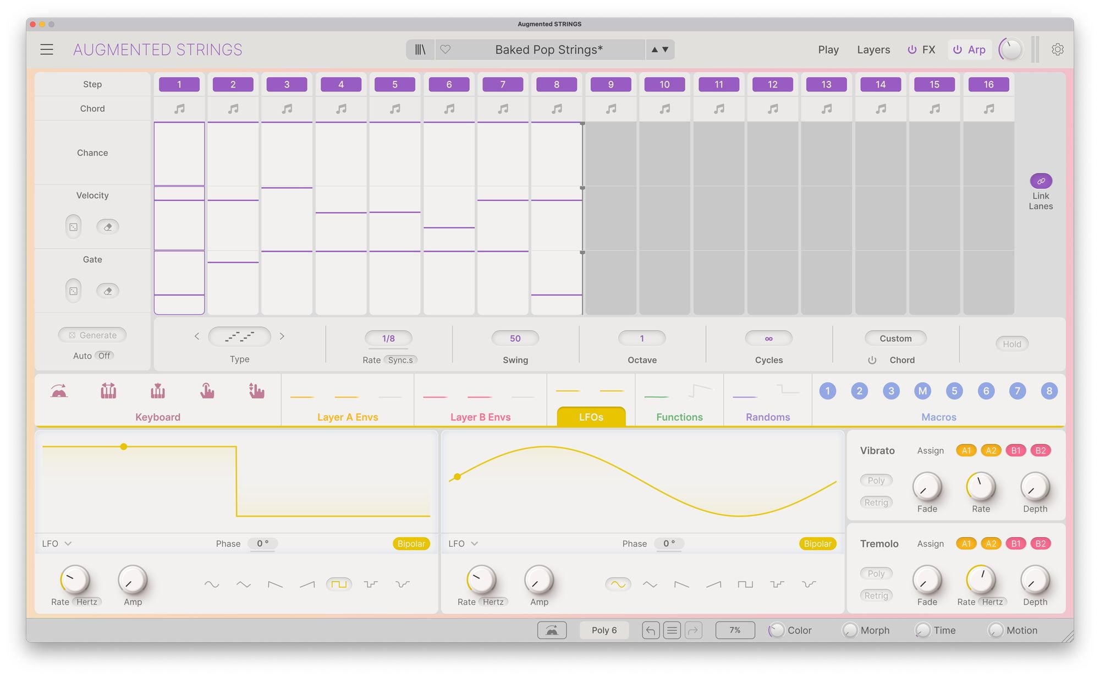1100x677 pixels.
Task: Toggle Bipolar on the first LFO
Action: [411, 544]
